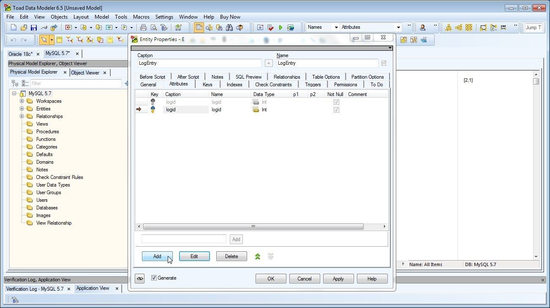Click the Add button below attributes list
550x308 pixels.
(157, 256)
